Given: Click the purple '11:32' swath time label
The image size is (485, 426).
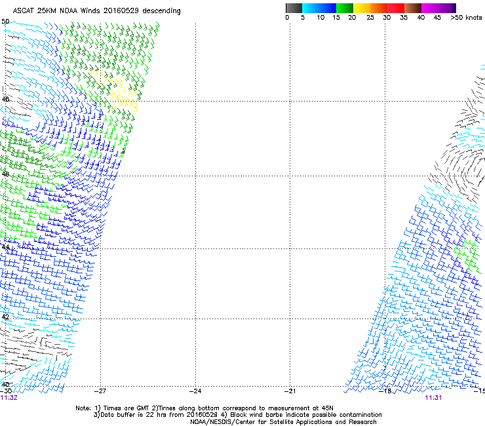Looking at the screenshot, I should [x=9, y=398].
